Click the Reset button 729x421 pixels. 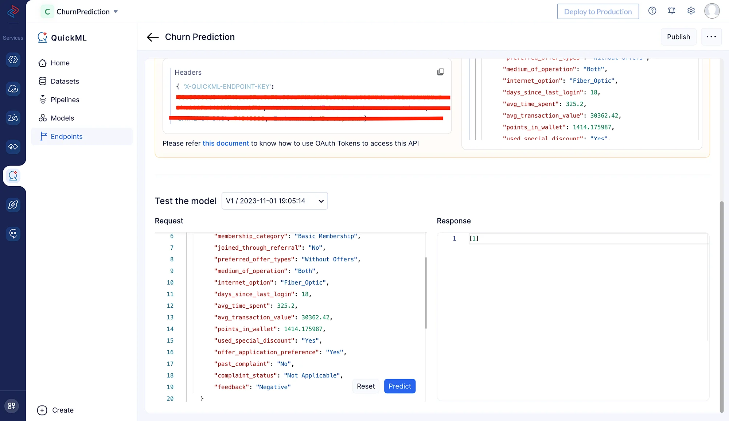click(366, 386)
